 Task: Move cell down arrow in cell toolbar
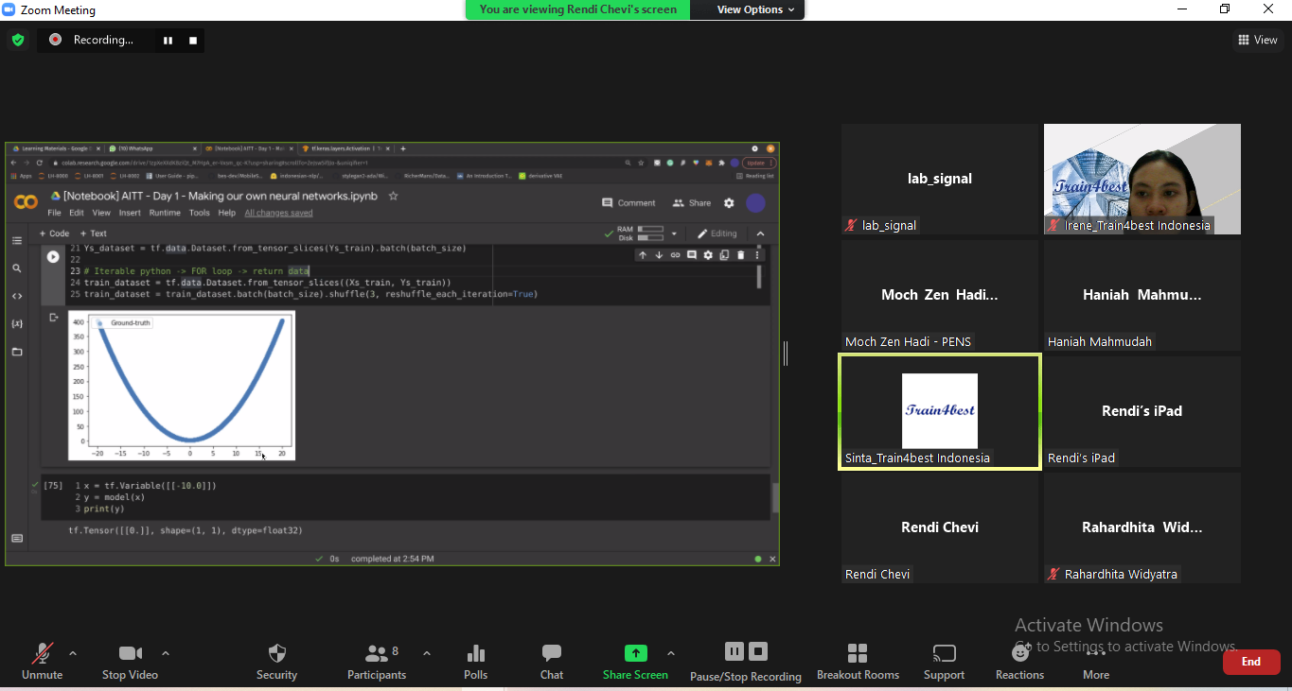659,255
